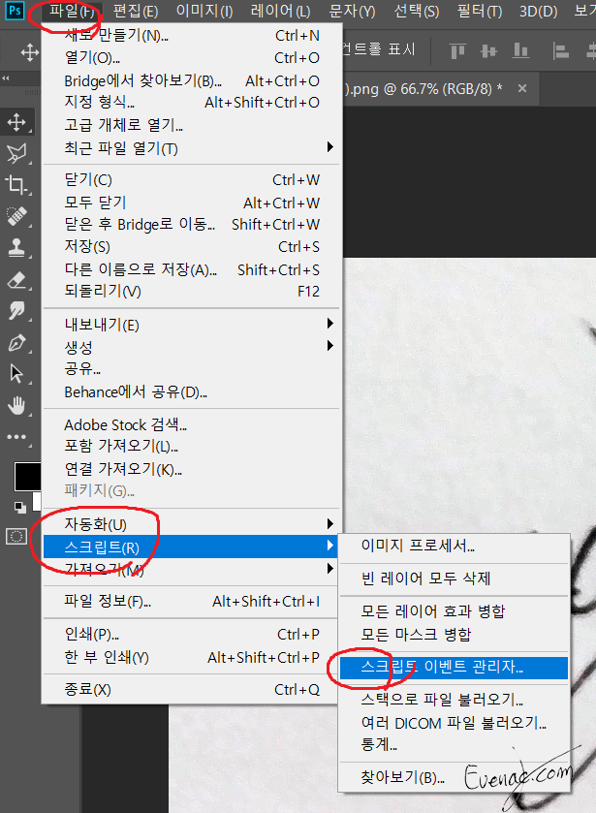The image size is (596, 813).
Task: Choose 열기(O)... menu entry
Action: tap(192, 58)
